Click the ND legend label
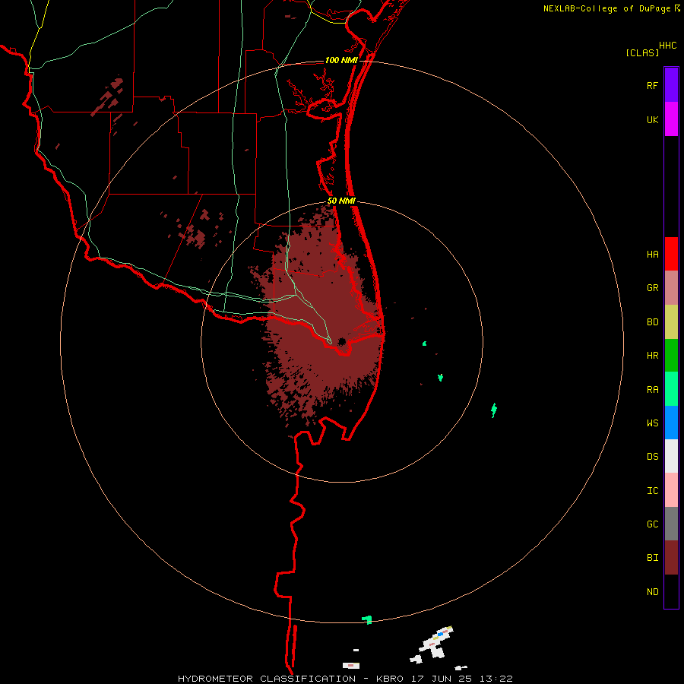Viewport: 684px width, 684px height. [x=652, y=592]
